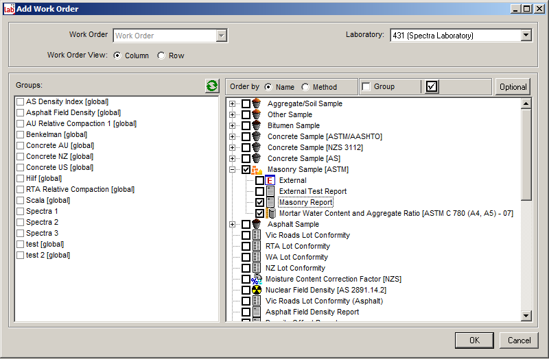The image size is (549, 359).
Task: Click the Nuclear Field Density radiation icon
Action: tap(257, 290)
